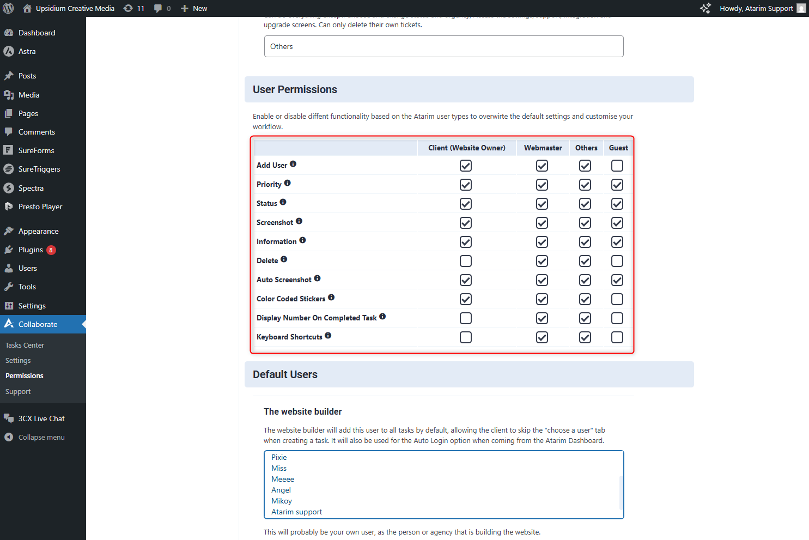Click info icon next to Add User
This screenshot has width=809, height=540.
293,164
